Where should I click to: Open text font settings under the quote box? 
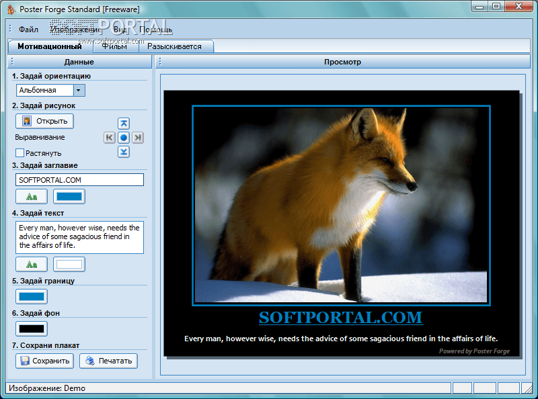click(32, 264)
